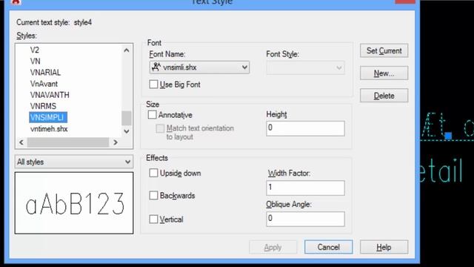This screenshot has width=474, height=267.
Task: Open the Font Name dropdown
Action: [x=199, y=67]
